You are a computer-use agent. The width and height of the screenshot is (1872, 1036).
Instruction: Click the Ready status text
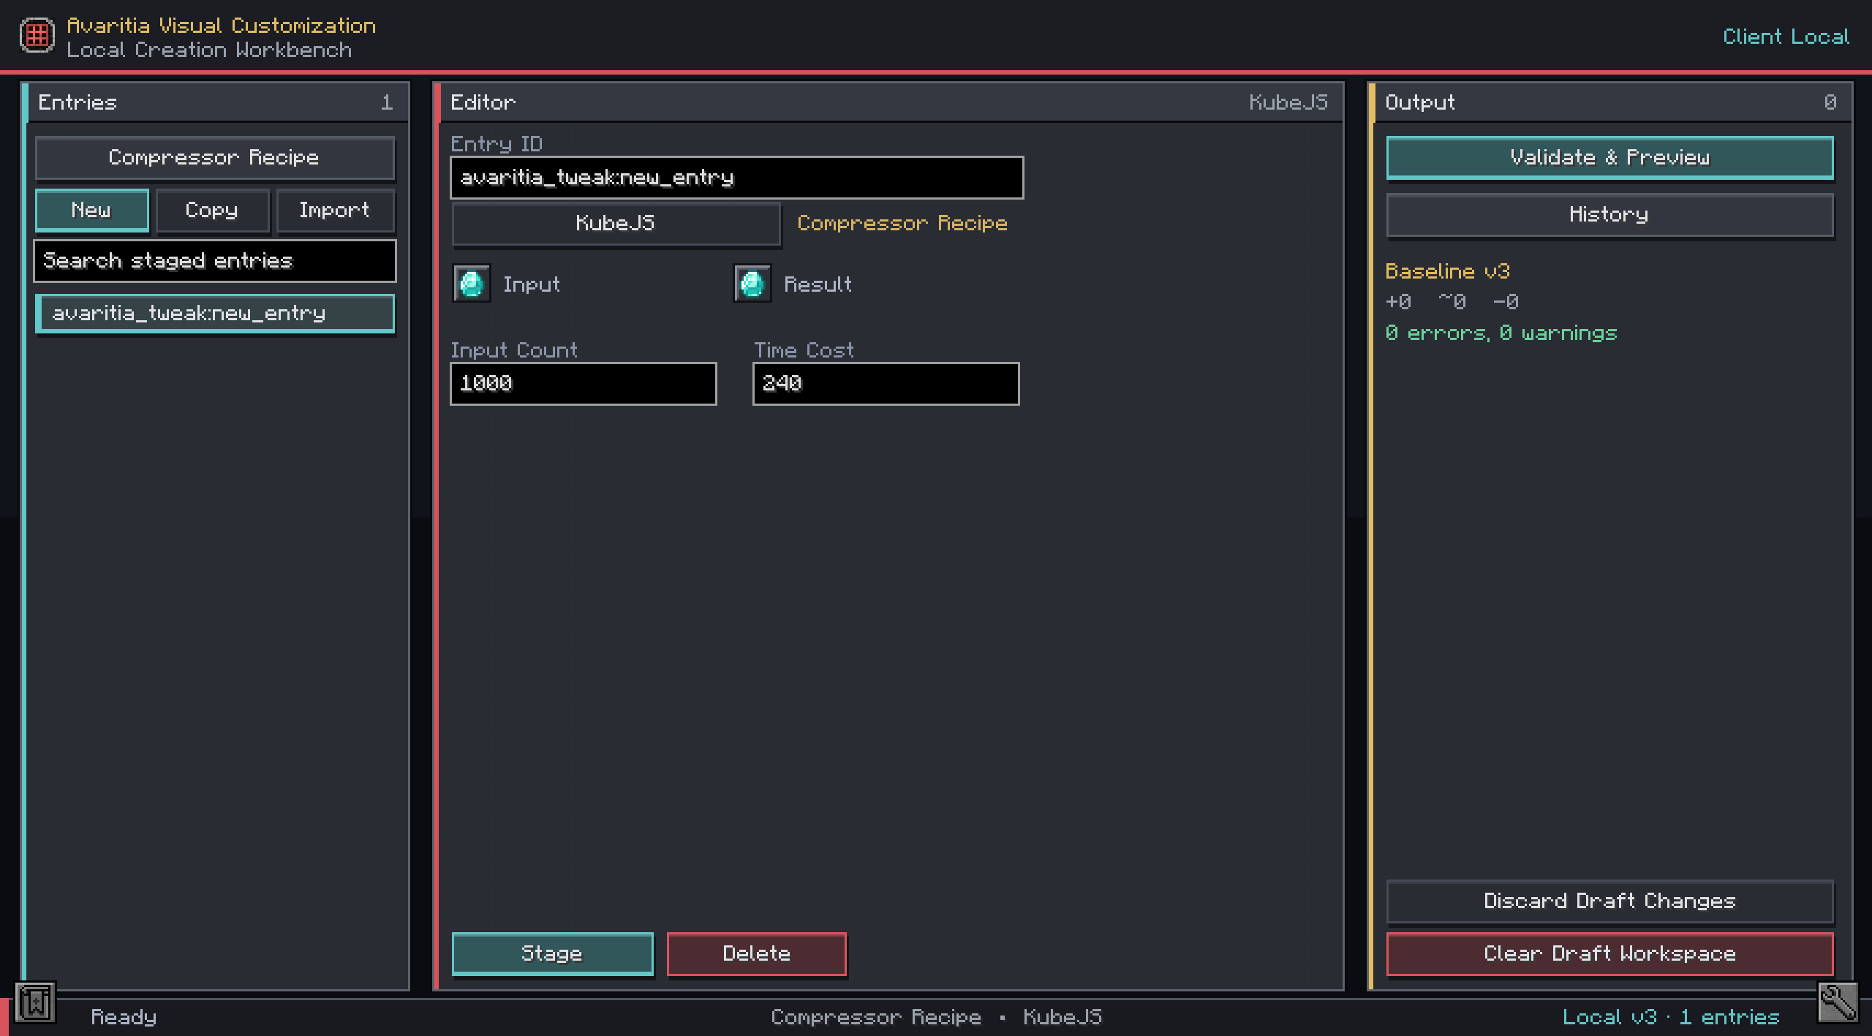(x=124, y=1017)
